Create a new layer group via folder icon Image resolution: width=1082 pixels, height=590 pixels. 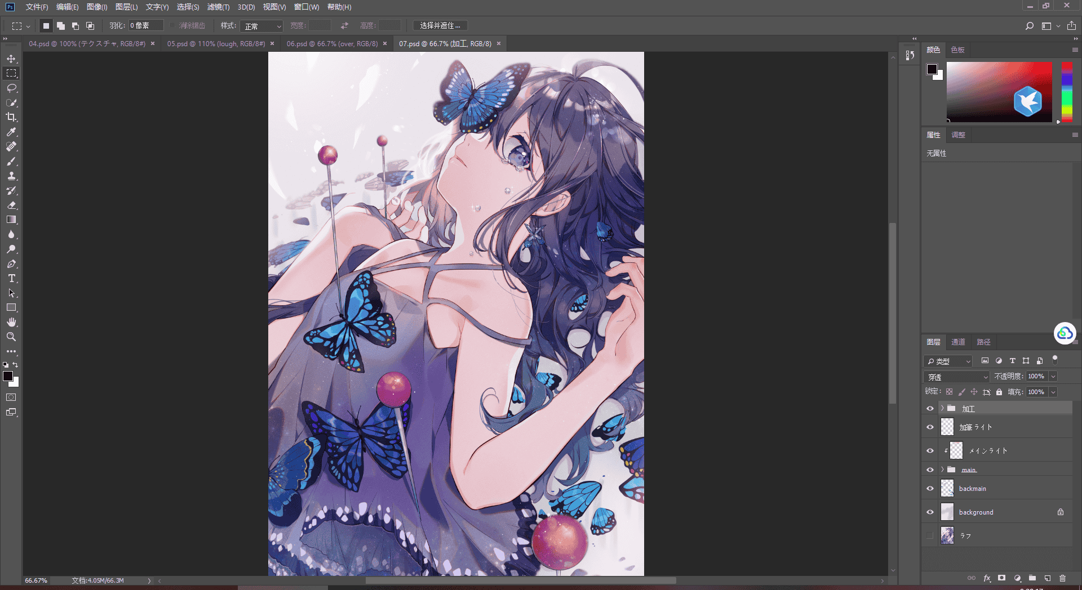coord(1032,578)
